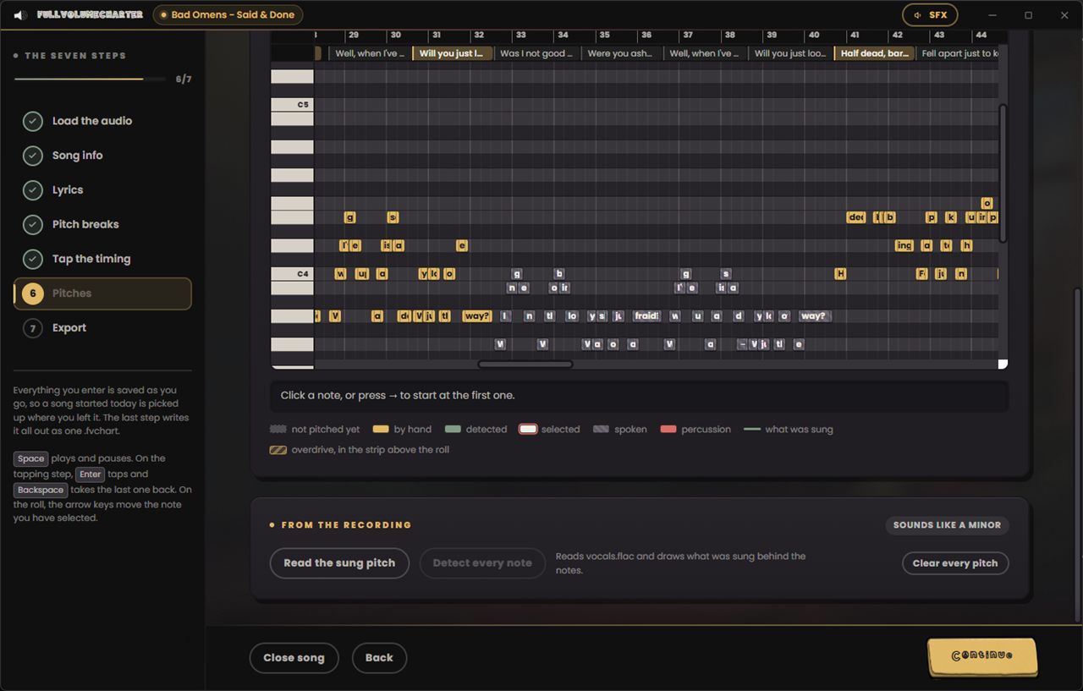
Task: Click the '6/7' progress count
Action: 184,80
